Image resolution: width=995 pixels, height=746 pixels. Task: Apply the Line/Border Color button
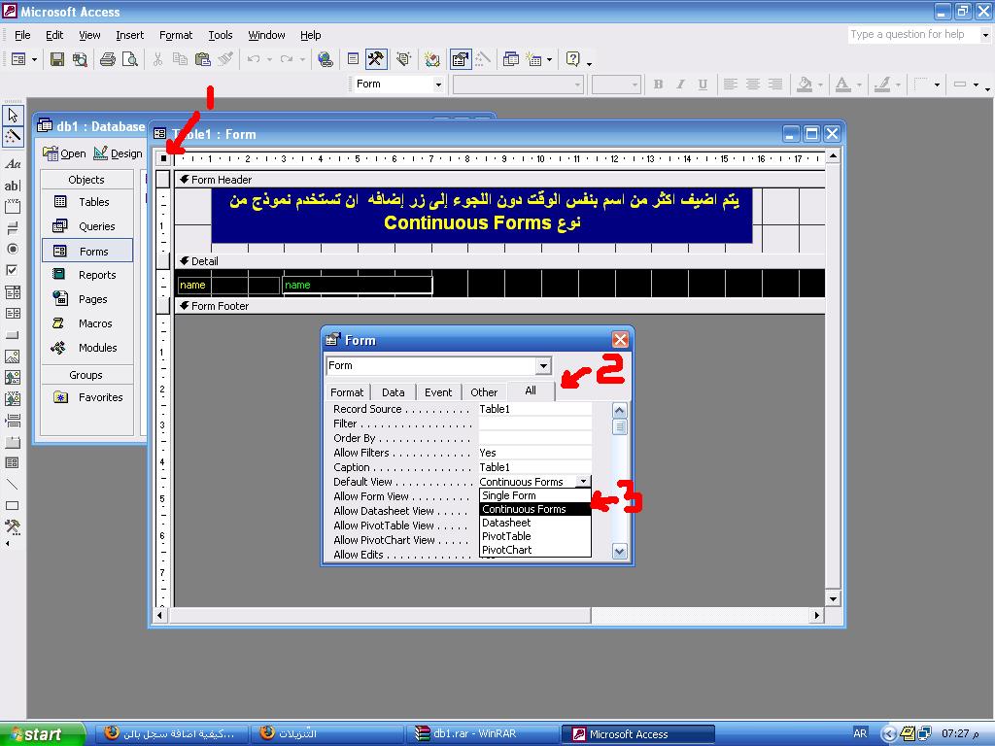[882, 85]
